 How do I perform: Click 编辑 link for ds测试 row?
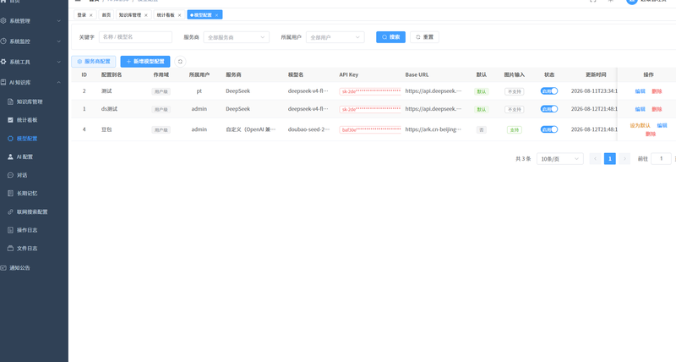point(641,109)
